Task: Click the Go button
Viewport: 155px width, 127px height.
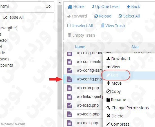Action: pos(48,6)
